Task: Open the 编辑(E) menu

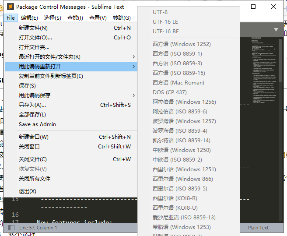Action: (29, 18)
